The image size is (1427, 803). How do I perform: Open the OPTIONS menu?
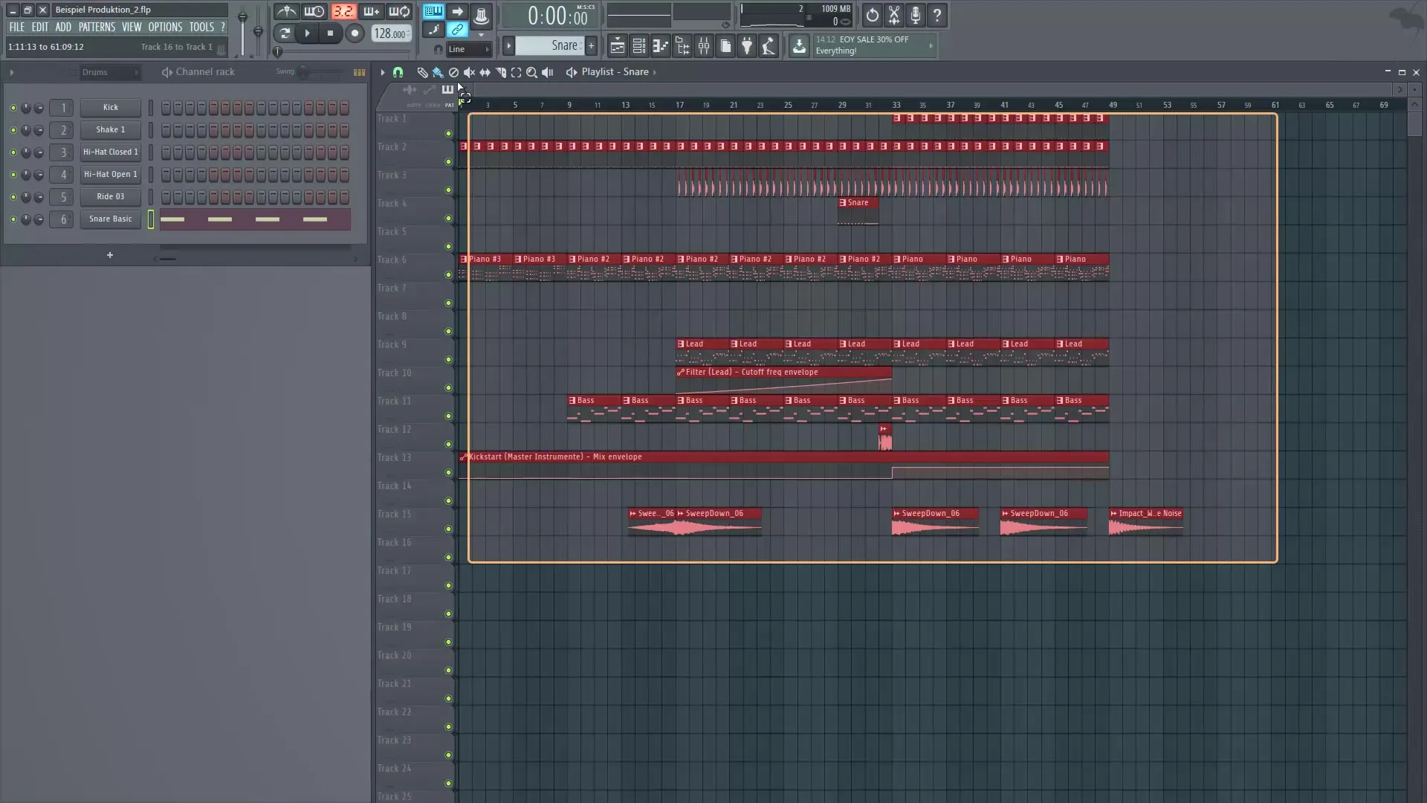(x=165, y=26)
